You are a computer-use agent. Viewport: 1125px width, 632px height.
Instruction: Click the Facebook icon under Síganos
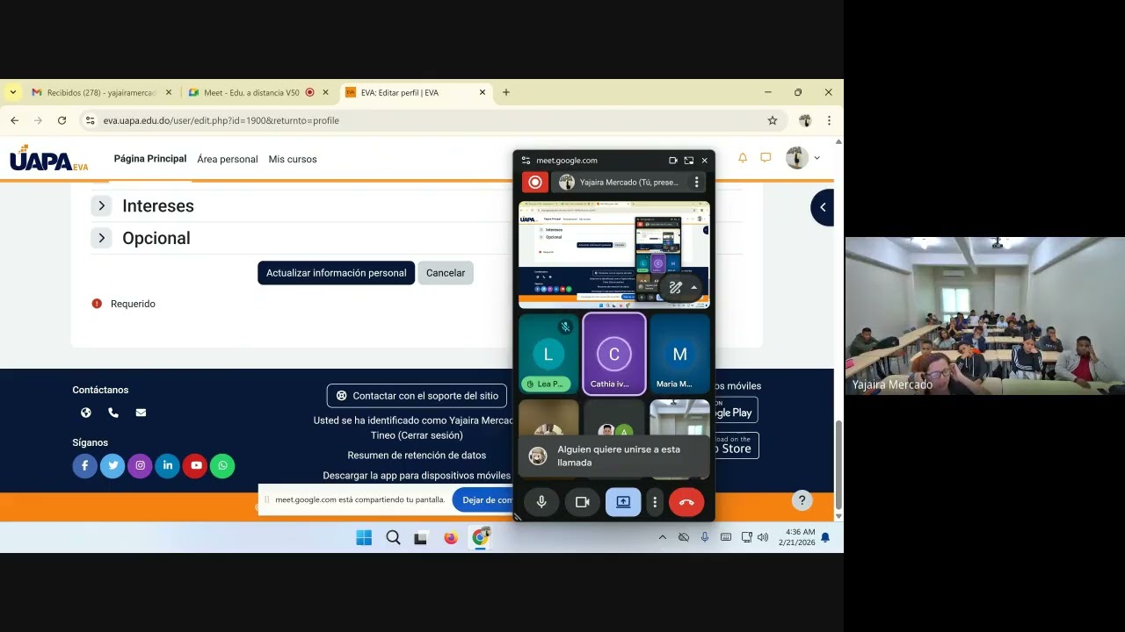[84, 465]
